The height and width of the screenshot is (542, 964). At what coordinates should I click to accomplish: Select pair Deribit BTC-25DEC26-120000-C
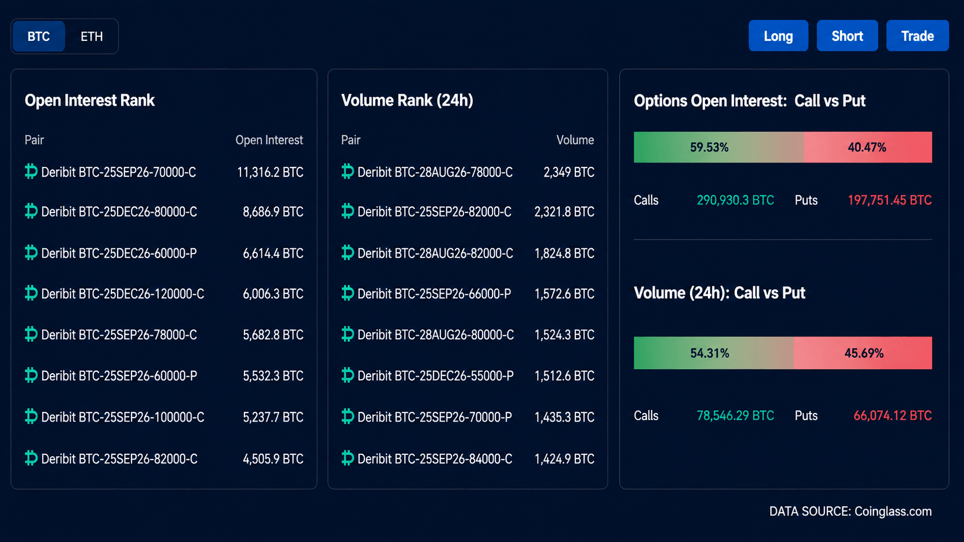[123, 294]
